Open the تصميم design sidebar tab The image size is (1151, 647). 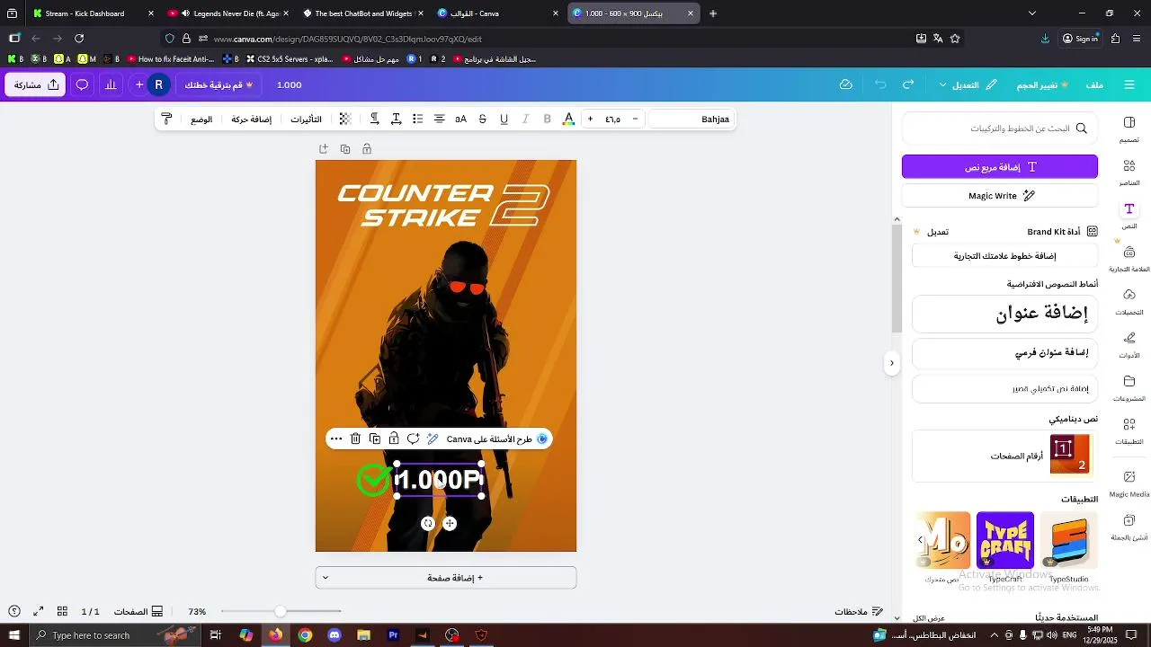pos(1129,129)
